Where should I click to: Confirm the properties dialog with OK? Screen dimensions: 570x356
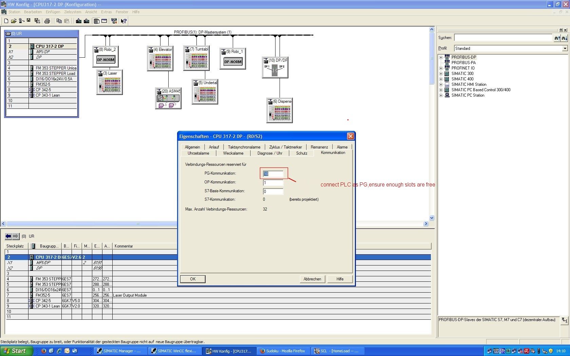pos(193,279)
